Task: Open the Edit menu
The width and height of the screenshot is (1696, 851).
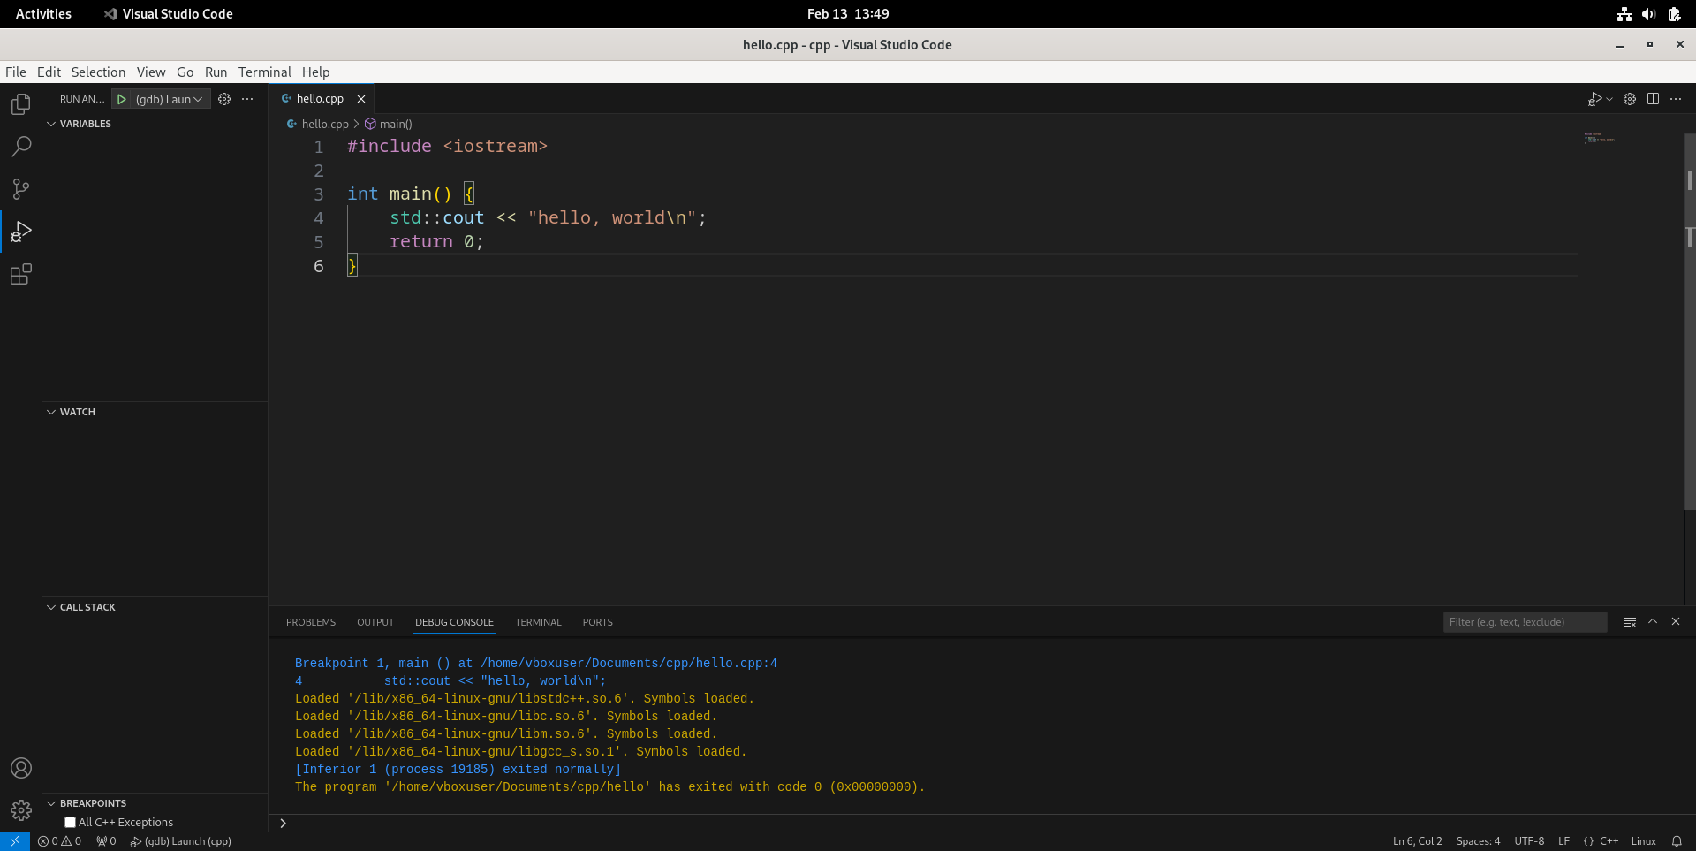Action: click(49, 72)
